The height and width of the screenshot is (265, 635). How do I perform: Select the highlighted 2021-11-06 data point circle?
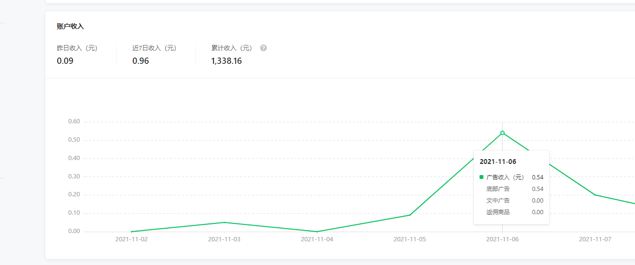[x=502, y=133]
